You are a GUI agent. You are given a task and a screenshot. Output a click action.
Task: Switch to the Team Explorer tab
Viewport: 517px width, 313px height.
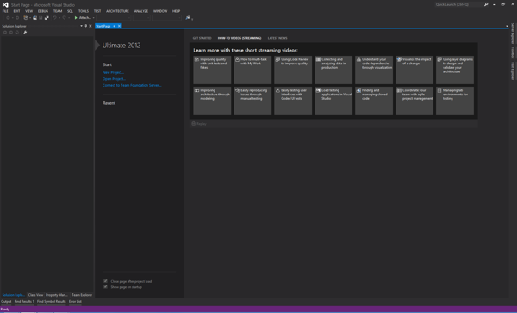[82, 295]
